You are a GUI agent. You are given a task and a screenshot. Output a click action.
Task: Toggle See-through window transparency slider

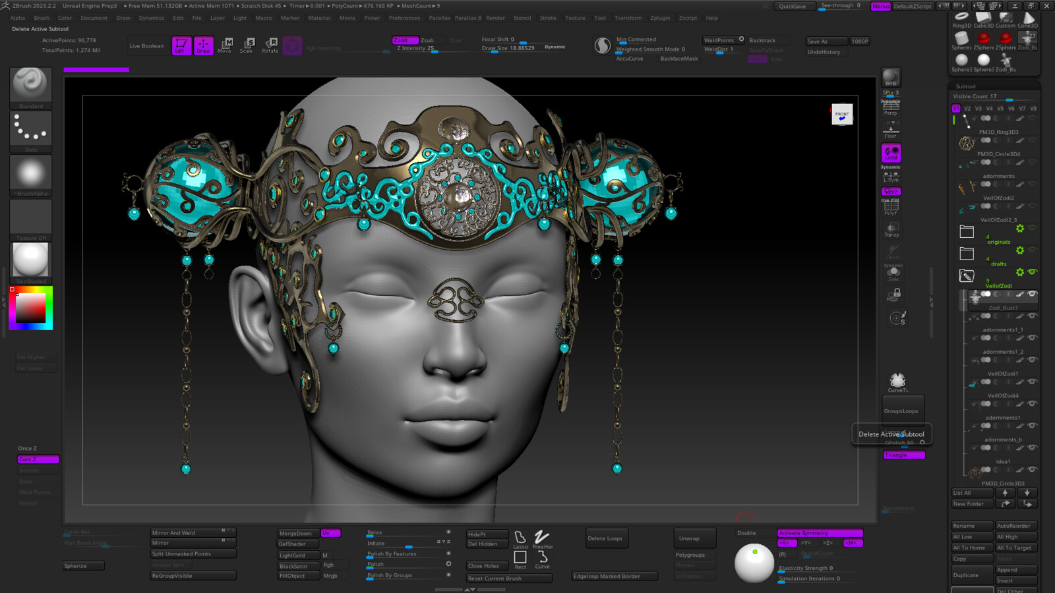coord(841,6)
